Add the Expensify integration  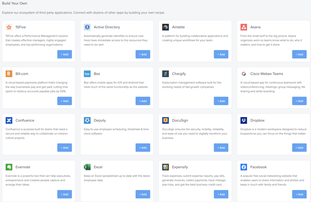click(221, 194)
